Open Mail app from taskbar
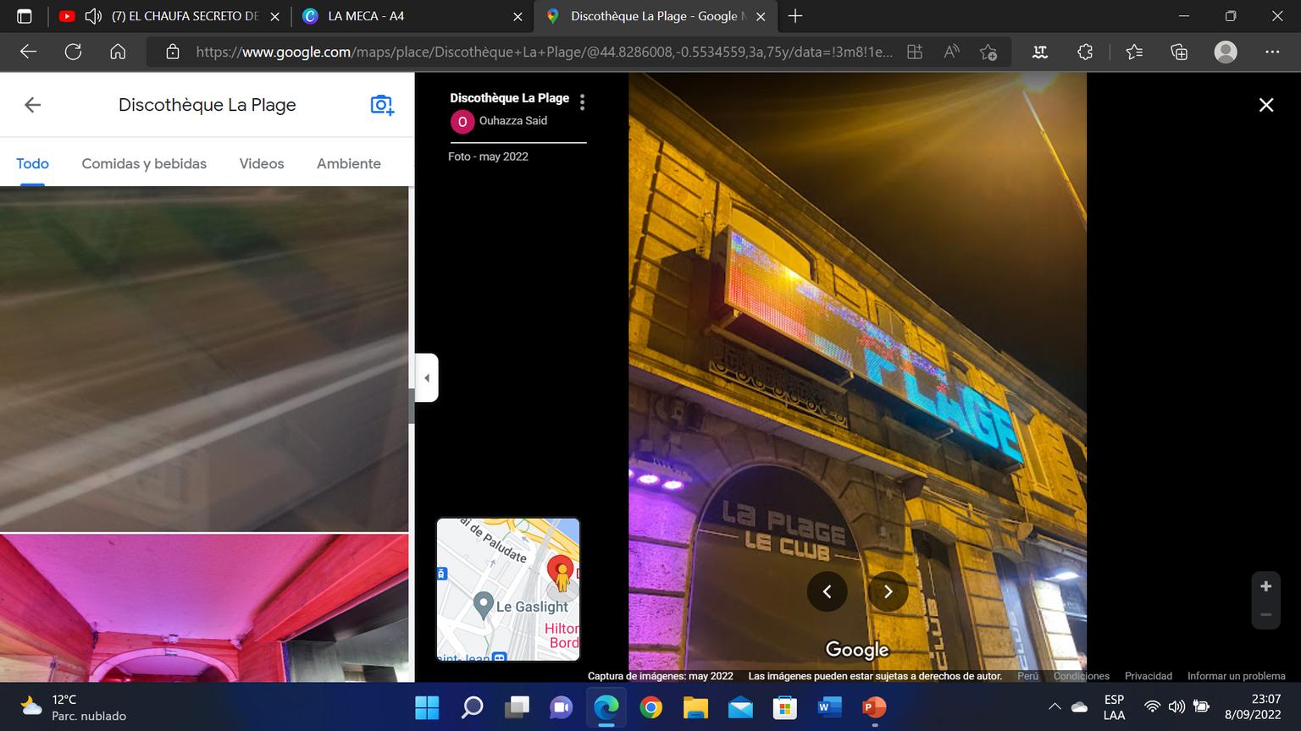This screenshot has height=731, width=1301. click(x=740, y=707)
